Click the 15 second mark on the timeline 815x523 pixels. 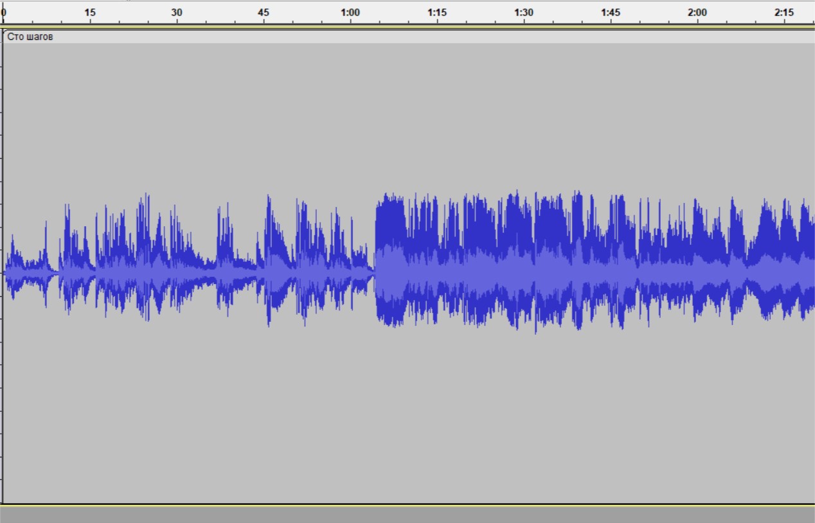90,12
